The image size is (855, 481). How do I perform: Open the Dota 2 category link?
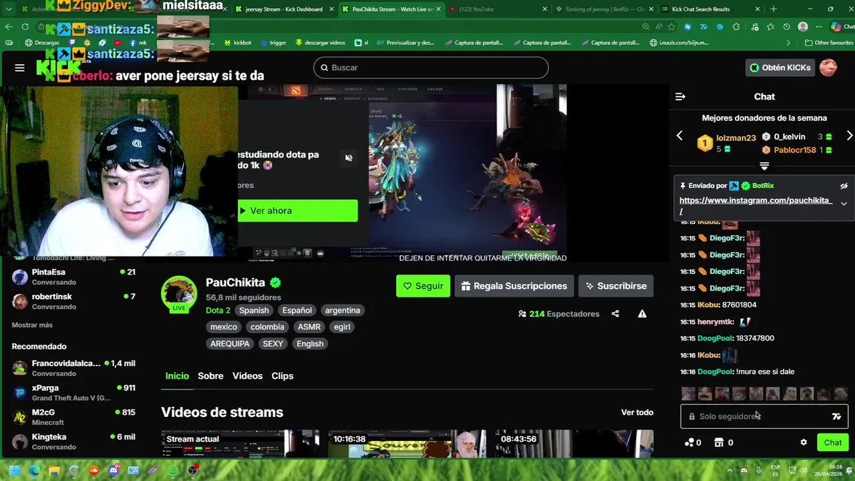[218, 310]
